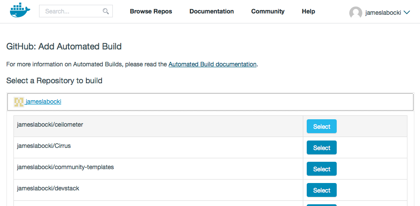Open the Community nav item
The width and height of the screenshot is (420, 206).
(x=268, y=11)
